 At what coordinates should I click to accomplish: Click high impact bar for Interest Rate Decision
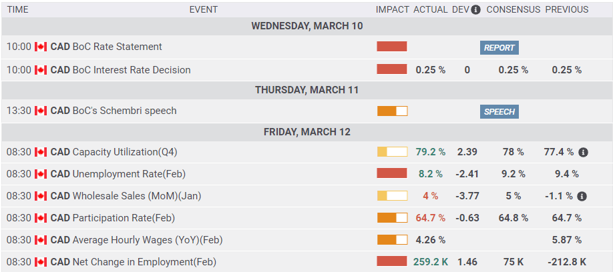tap(392, 69)
